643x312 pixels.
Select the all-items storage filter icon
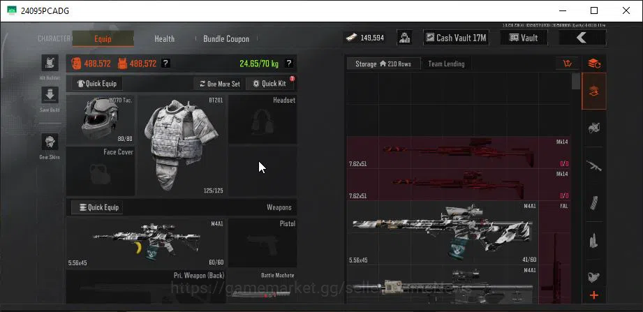[x=594, y=91]
